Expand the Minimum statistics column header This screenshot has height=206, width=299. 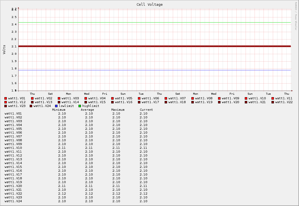[59, 110]
